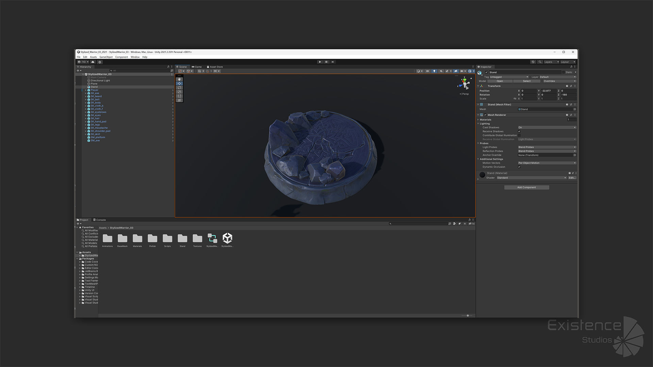Expand the Player object in Hierarchy
Image resolution: width=653 pixels, height=367 pixels.
pyautogui.click(x=86, y=90)
